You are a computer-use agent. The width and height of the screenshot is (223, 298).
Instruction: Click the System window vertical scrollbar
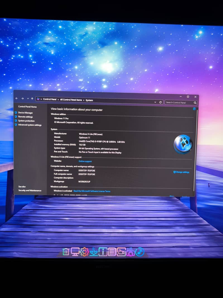(195, 150)
